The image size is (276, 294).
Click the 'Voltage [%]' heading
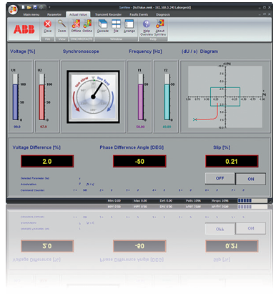click(x=23, y=52)
